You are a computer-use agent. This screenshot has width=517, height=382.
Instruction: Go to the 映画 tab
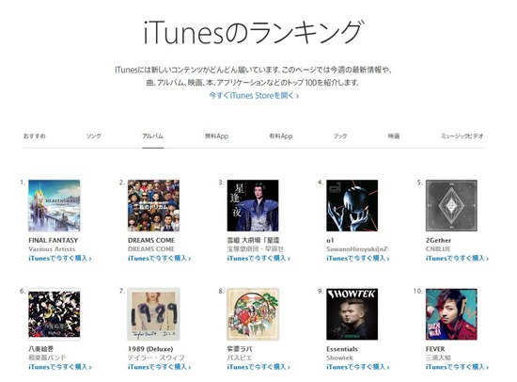click(394, 136)
